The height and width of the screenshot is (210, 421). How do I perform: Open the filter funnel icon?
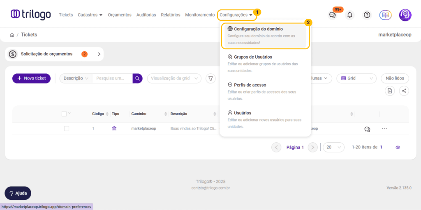pyautogui.click(x=210, y=78)
